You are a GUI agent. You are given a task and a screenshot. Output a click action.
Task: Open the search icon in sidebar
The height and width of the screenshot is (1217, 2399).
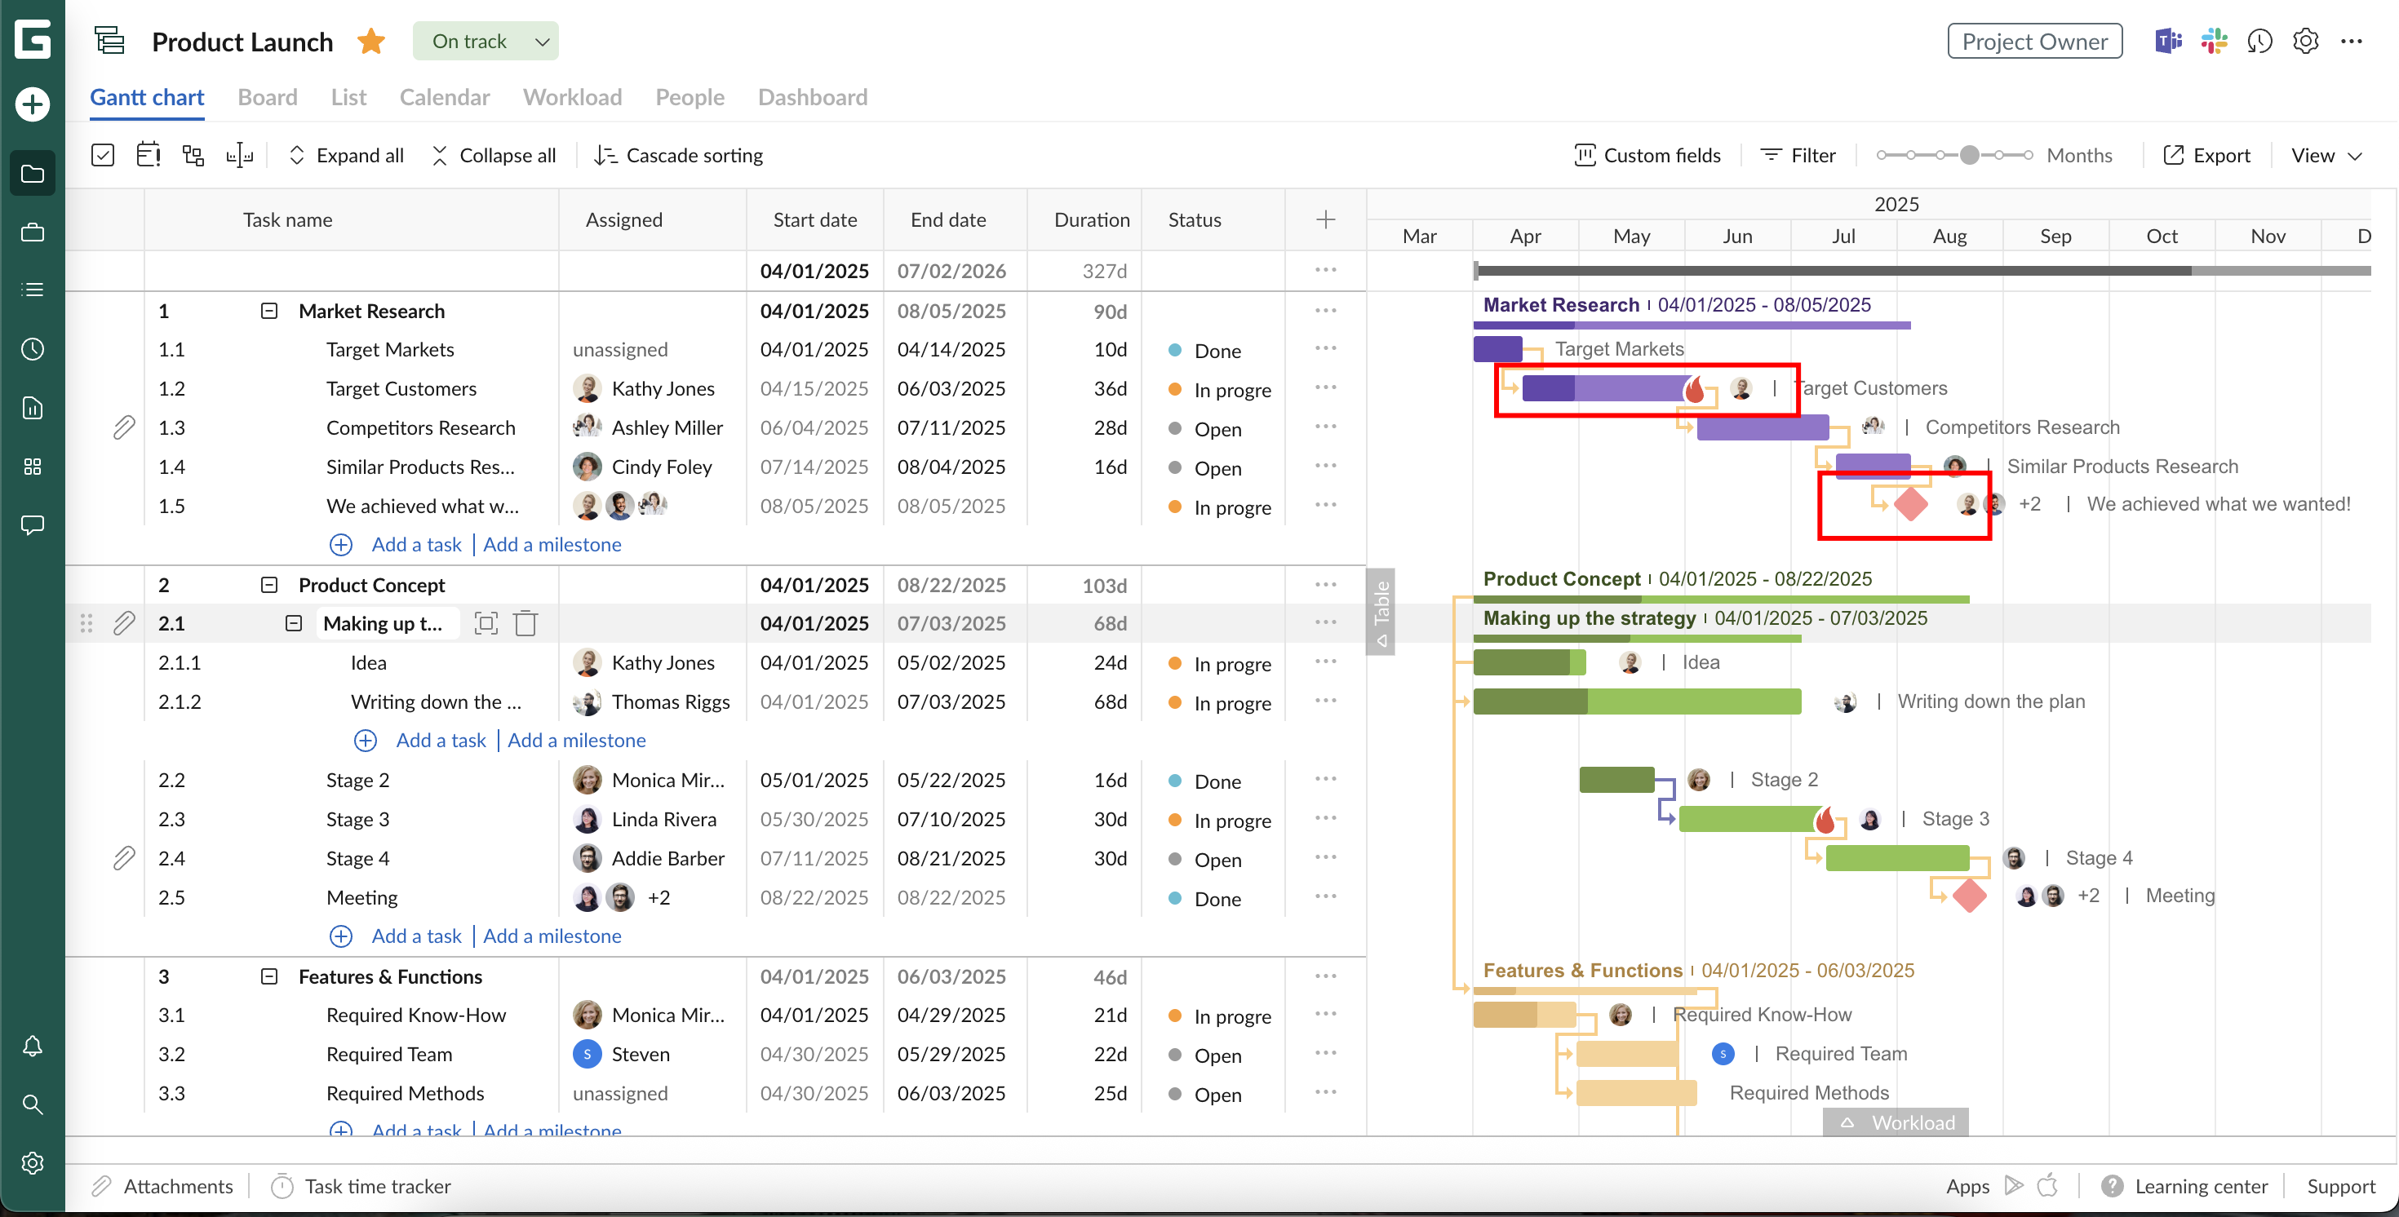pos(33,1104)
